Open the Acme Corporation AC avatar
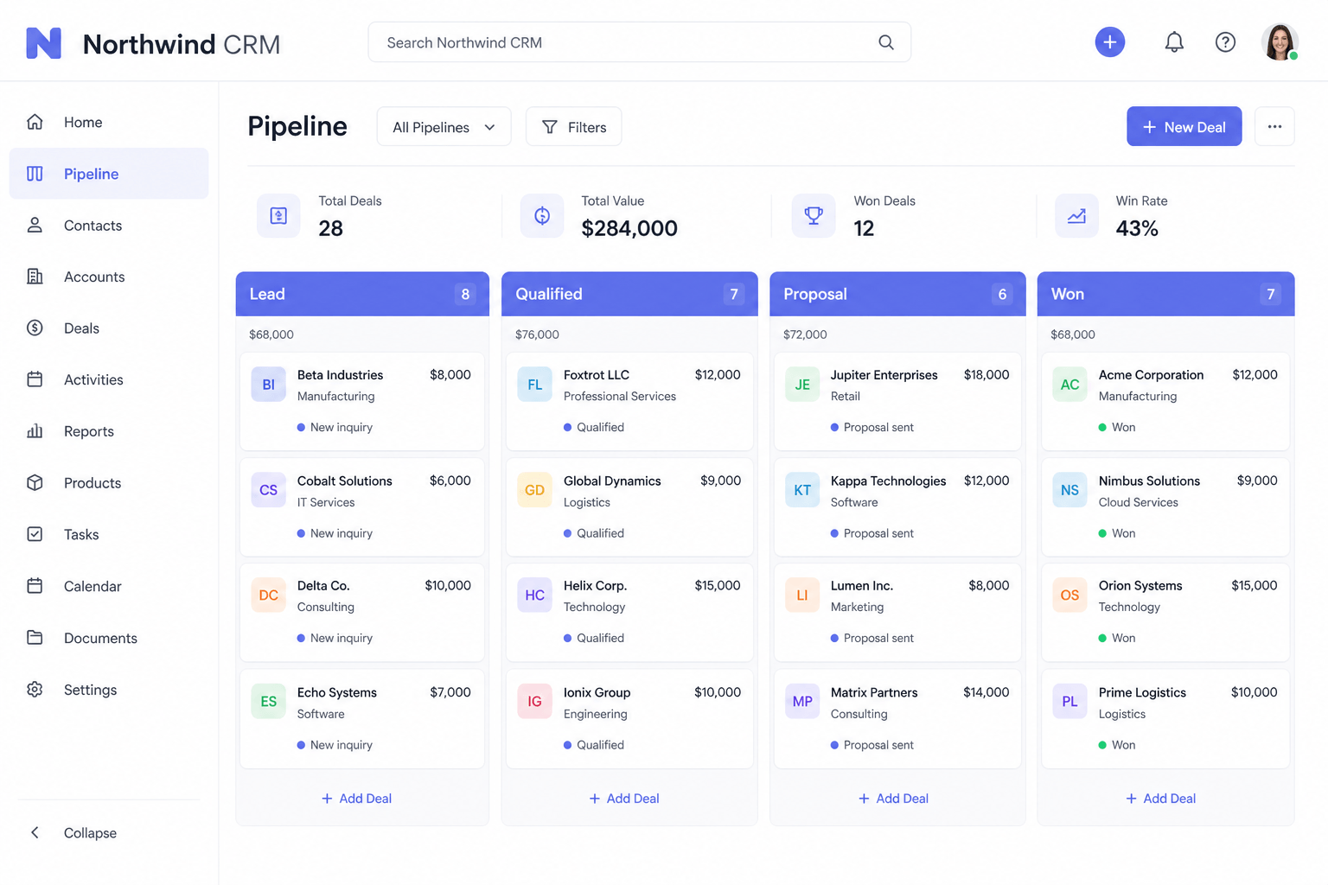Screen dimensions: 1328x885 pyautogui.click(x=1069, y=385)
